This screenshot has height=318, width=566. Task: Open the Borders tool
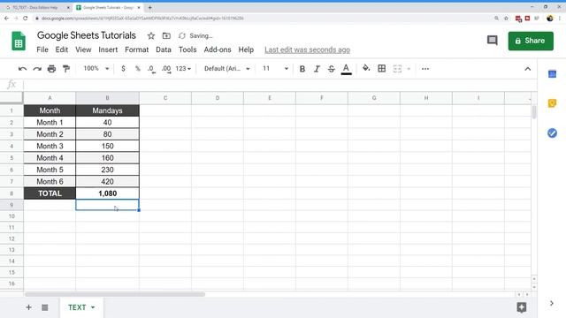point(381,69)
